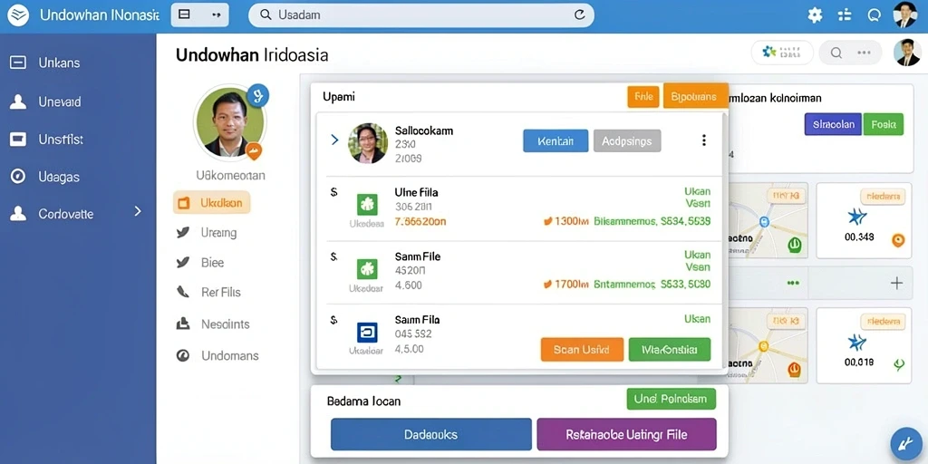Click the orange Scan Usñd button

[x=583, y=350]
